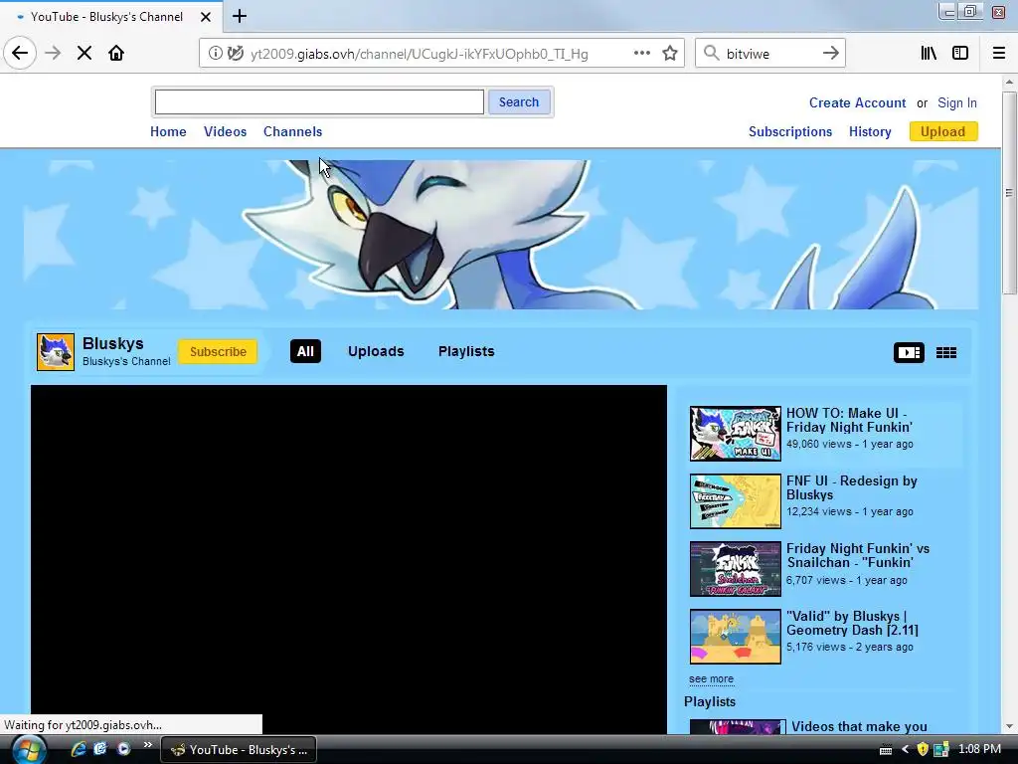Open Friday Night Funkin' vs Snailchan thumbnail
The height and width of the screenshot is (764, 1018).
(x=735, y=569)
